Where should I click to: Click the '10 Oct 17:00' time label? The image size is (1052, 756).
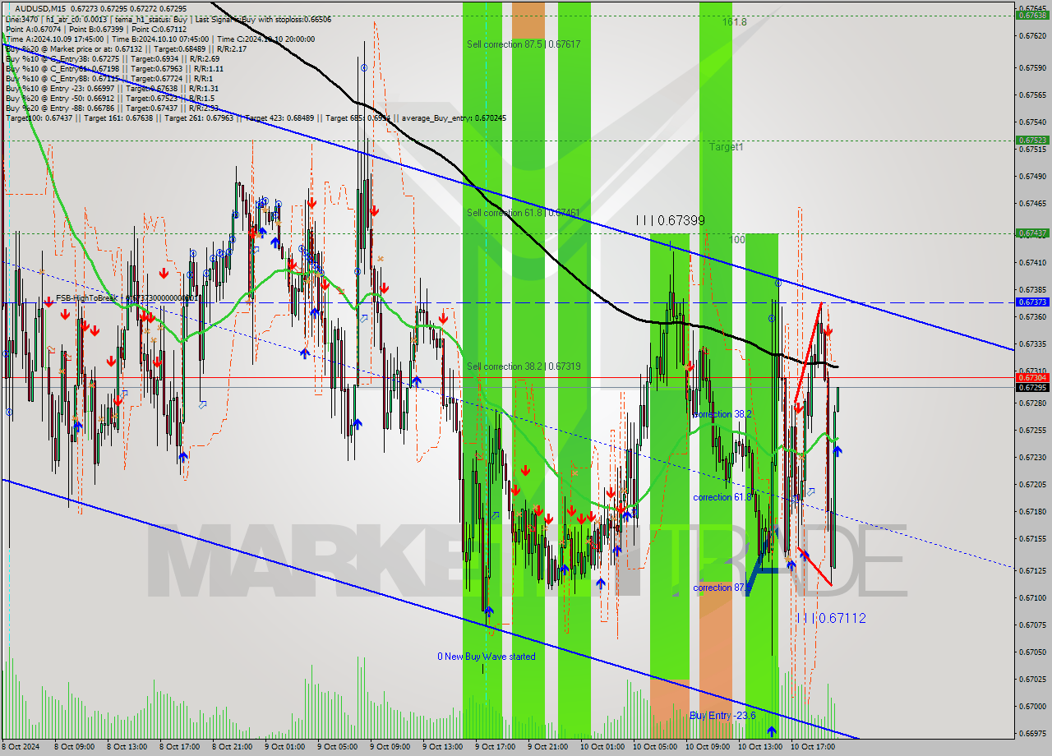pyautogui.click(x=811, y=747)
